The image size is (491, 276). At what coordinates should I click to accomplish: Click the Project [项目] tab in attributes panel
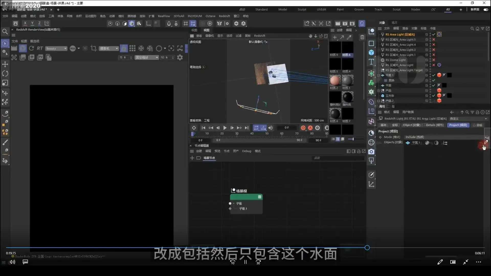click(x=458, y=125)
